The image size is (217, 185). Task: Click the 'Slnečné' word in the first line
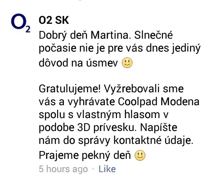154,35
